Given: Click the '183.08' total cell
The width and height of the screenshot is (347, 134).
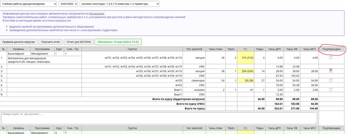Looking at the screenshot, I should [292, 104].
